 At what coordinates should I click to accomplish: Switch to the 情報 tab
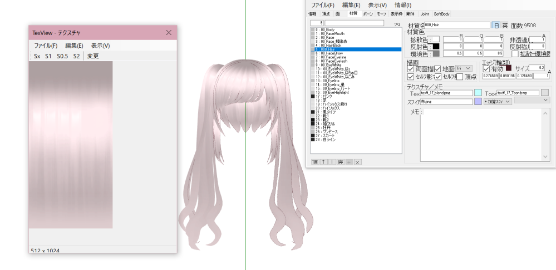coord(312,14)
